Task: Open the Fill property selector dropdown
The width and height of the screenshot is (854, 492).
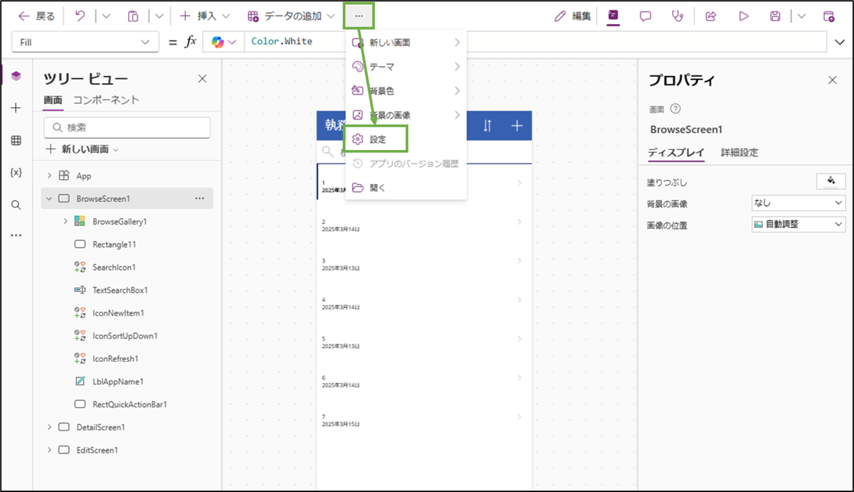Action: pos(85,42)
